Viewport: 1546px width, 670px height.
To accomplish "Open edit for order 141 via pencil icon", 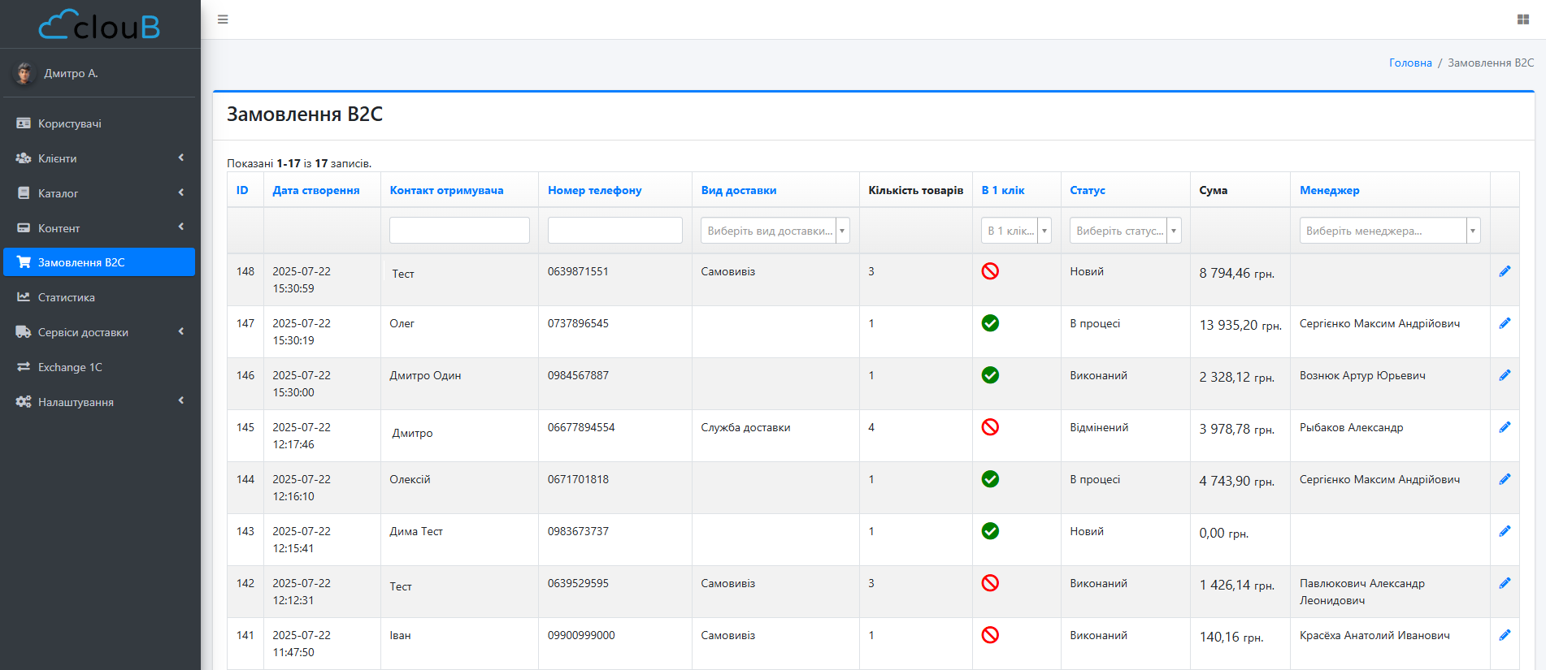I will click(1505, 635).
